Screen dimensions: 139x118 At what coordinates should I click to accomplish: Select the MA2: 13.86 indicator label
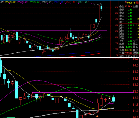(10, 2)
